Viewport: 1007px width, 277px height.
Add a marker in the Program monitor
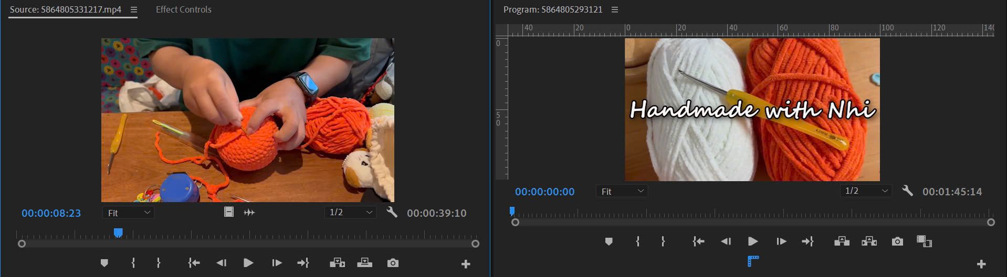pyautogui.click(x=609, y=241)
